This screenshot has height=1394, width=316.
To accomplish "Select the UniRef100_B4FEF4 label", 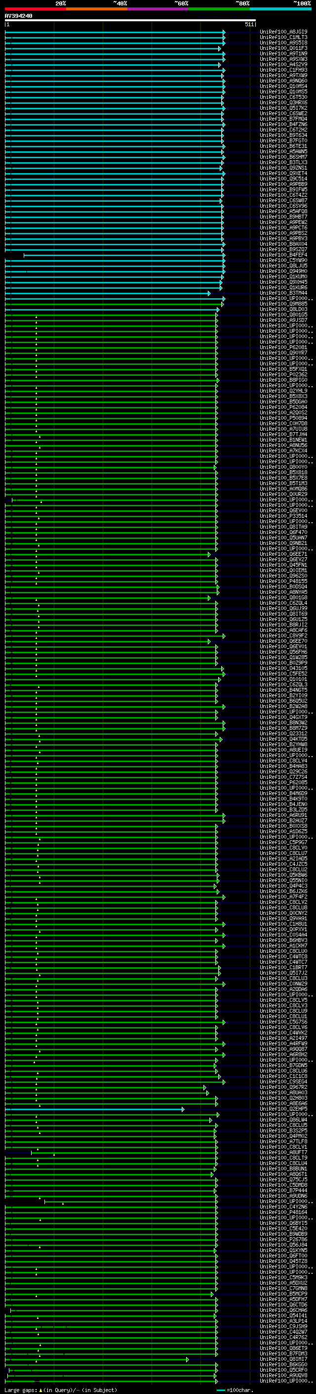I will (283, 255).
